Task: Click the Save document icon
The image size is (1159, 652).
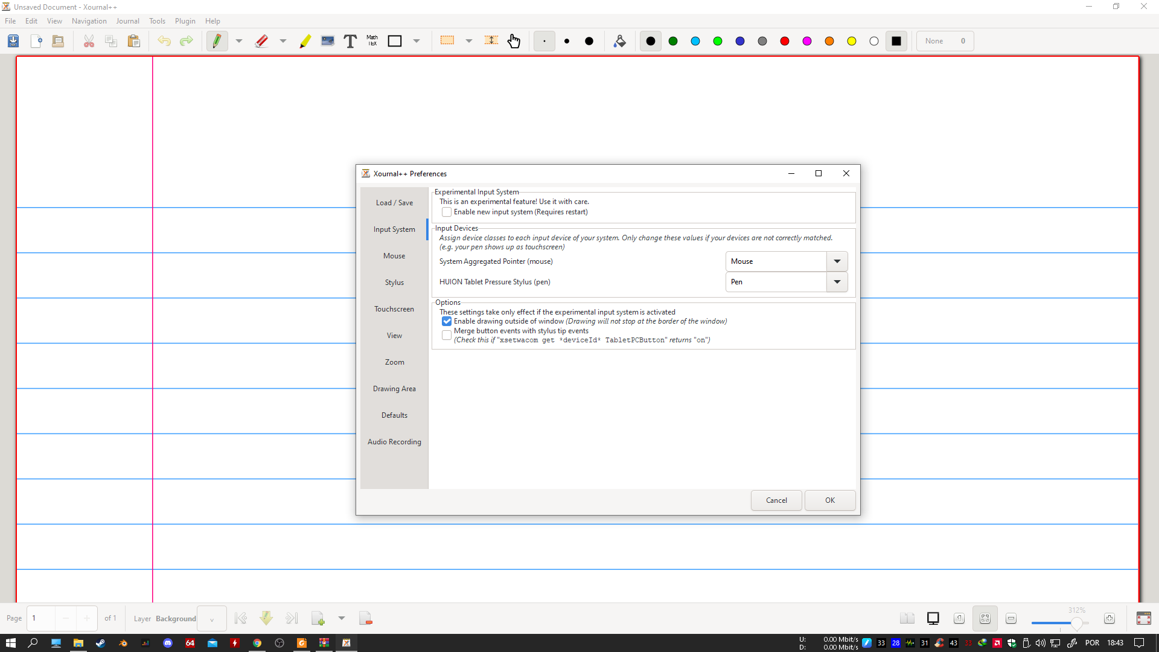Action: (13, 41)
